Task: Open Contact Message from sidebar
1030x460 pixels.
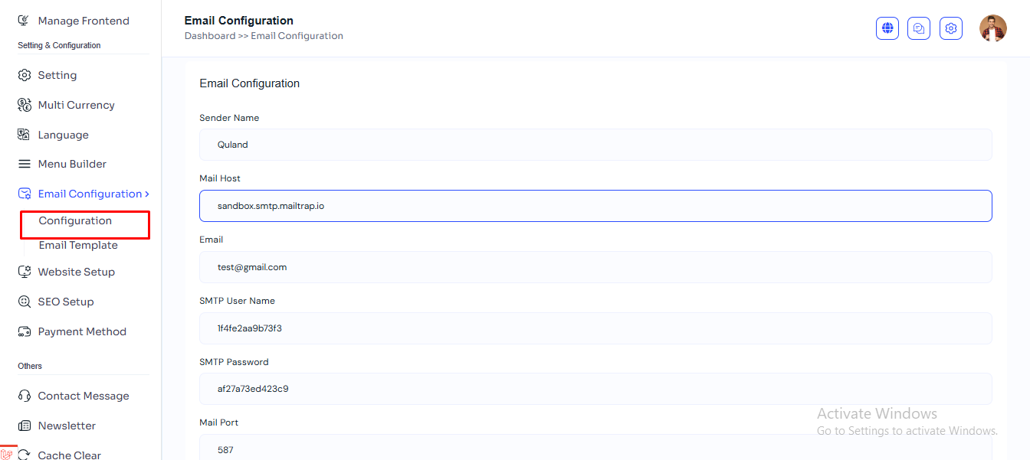Action: click(83, 396)
